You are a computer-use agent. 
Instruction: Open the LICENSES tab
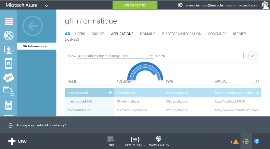[72, 39]
